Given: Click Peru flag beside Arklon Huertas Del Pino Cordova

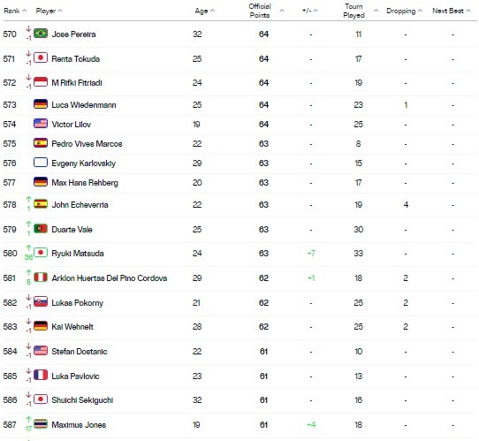Looking at the screenshot, I should point(41,277).
